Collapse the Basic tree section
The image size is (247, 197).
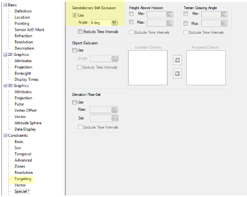click(5, 5)
